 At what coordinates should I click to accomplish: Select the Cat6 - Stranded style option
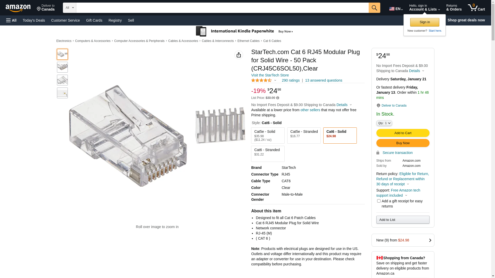(x=268, y=154)
